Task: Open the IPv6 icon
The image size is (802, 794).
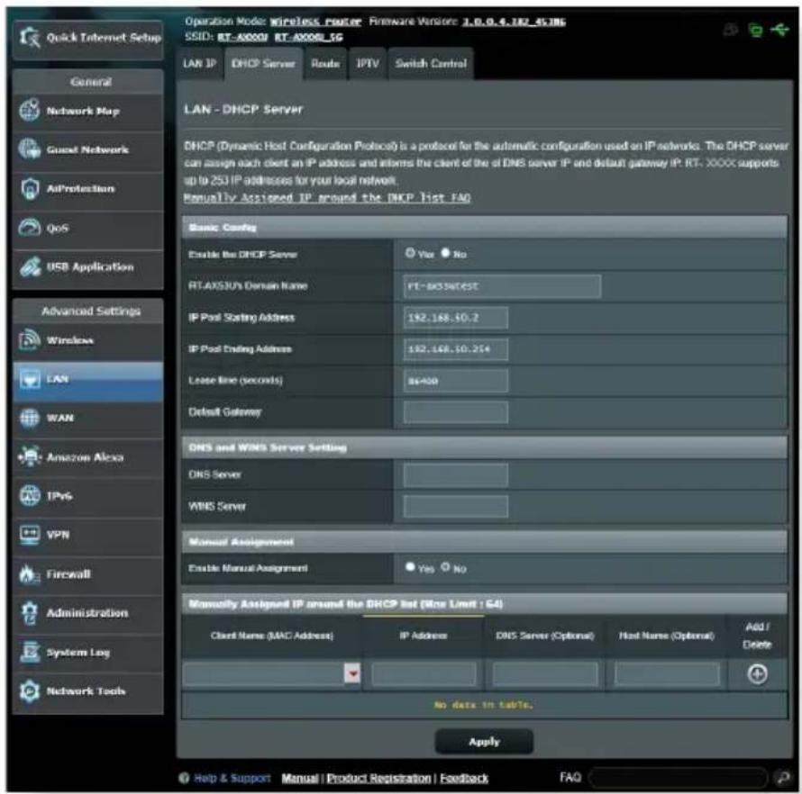Action: coord(30,496)
